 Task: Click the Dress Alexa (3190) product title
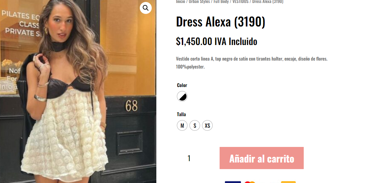[221, 22]
